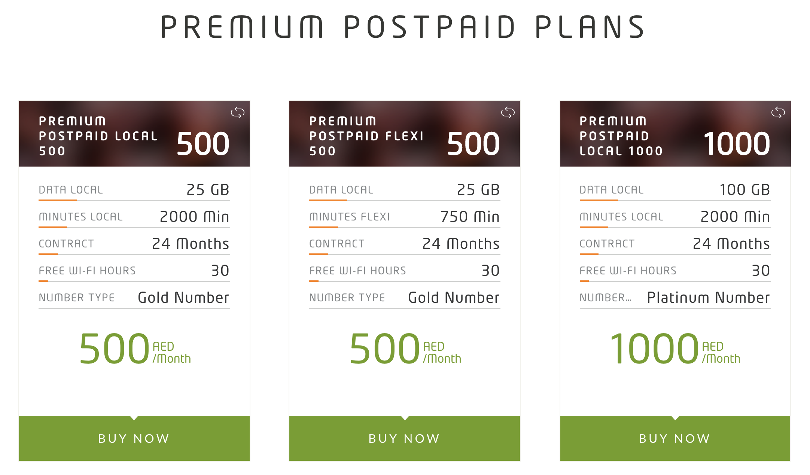Select the 100 GB Data Local row
This screenshot has height=475, width=810.
pos(675,190)
